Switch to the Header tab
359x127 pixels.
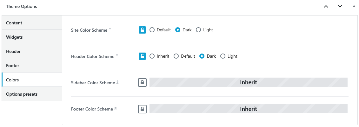tap(32, 51)
